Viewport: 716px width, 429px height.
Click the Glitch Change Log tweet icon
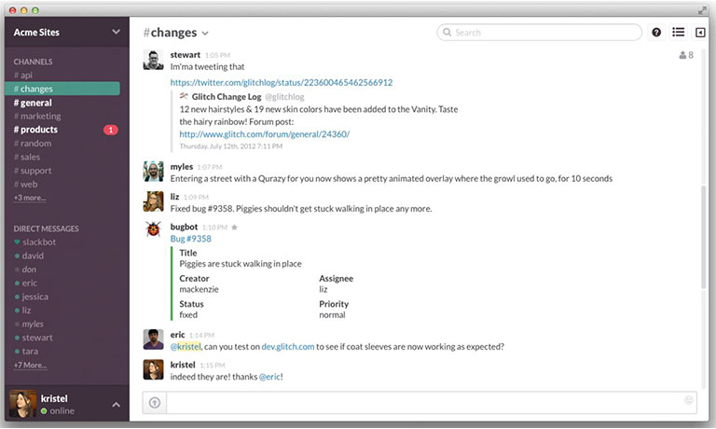tap(184, 96)
